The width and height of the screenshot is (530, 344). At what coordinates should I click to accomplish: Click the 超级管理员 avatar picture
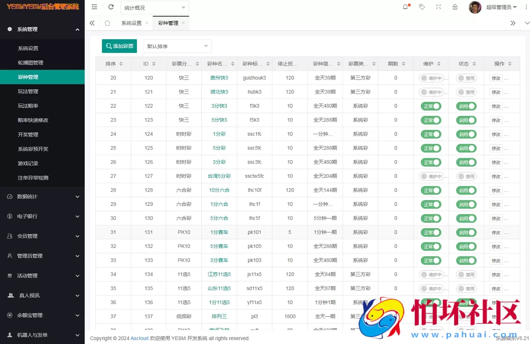475,7
